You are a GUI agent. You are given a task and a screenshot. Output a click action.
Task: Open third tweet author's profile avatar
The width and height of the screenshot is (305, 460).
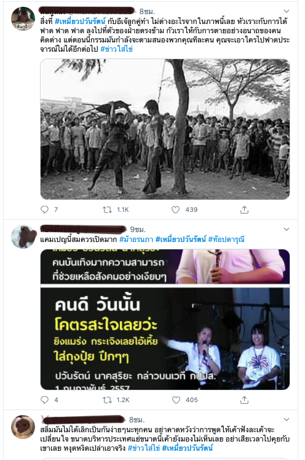click(x=23, y=427)
